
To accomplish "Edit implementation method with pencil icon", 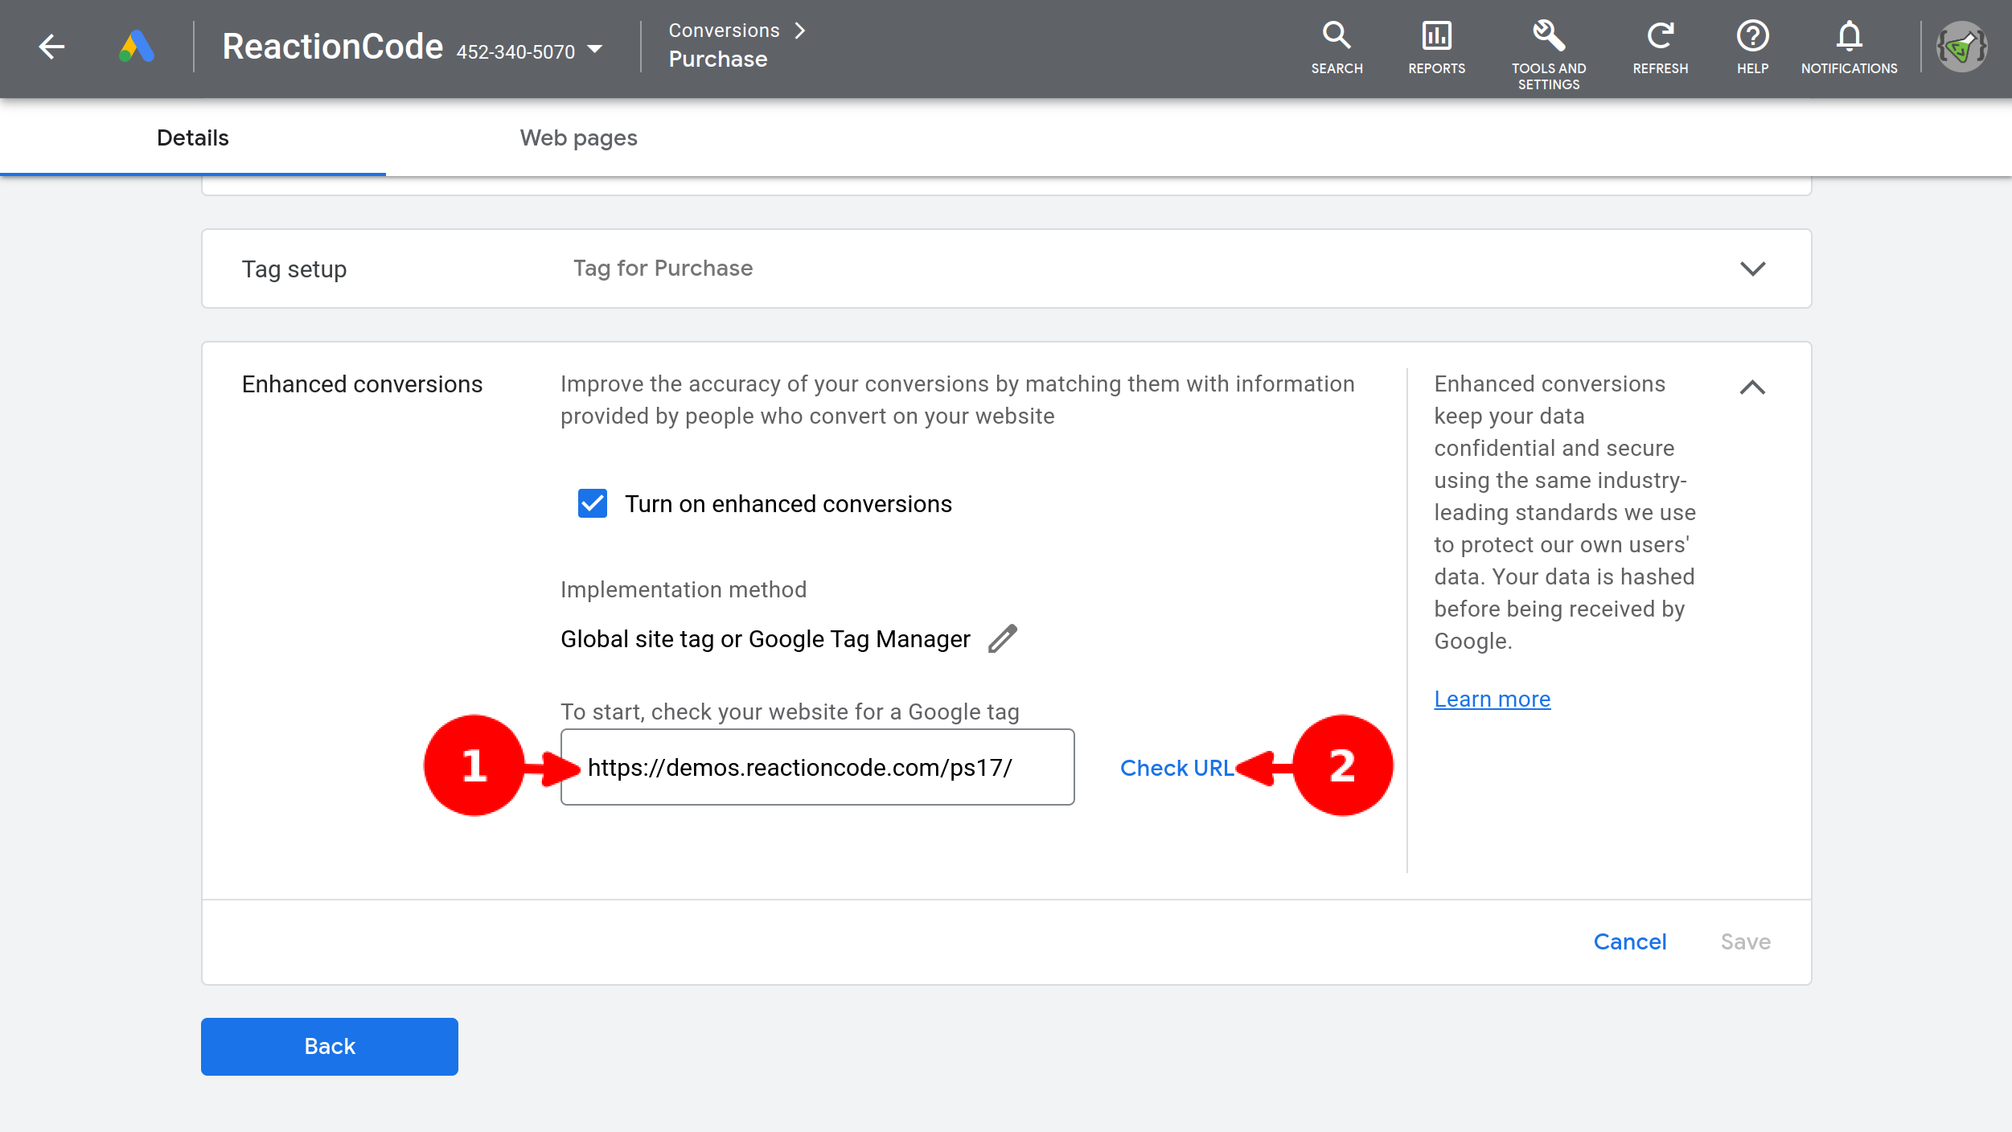I will coord(1003,639).
